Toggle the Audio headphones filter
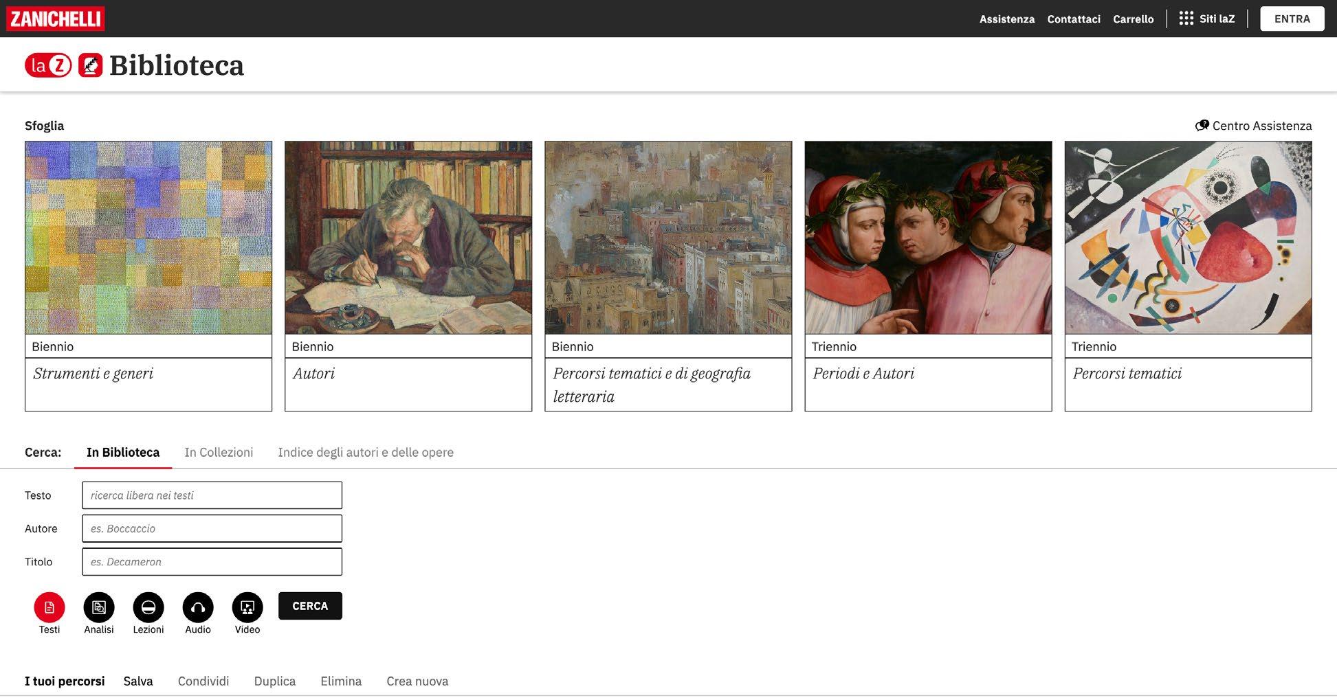The width and height of the screenshot is (1337, 700). (x=198, y=607)
